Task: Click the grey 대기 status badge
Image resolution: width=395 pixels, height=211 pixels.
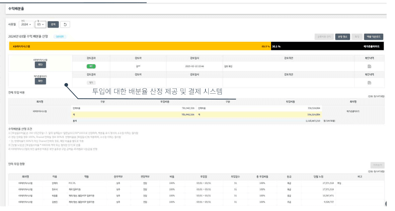Action: click(x=91, y=82)
